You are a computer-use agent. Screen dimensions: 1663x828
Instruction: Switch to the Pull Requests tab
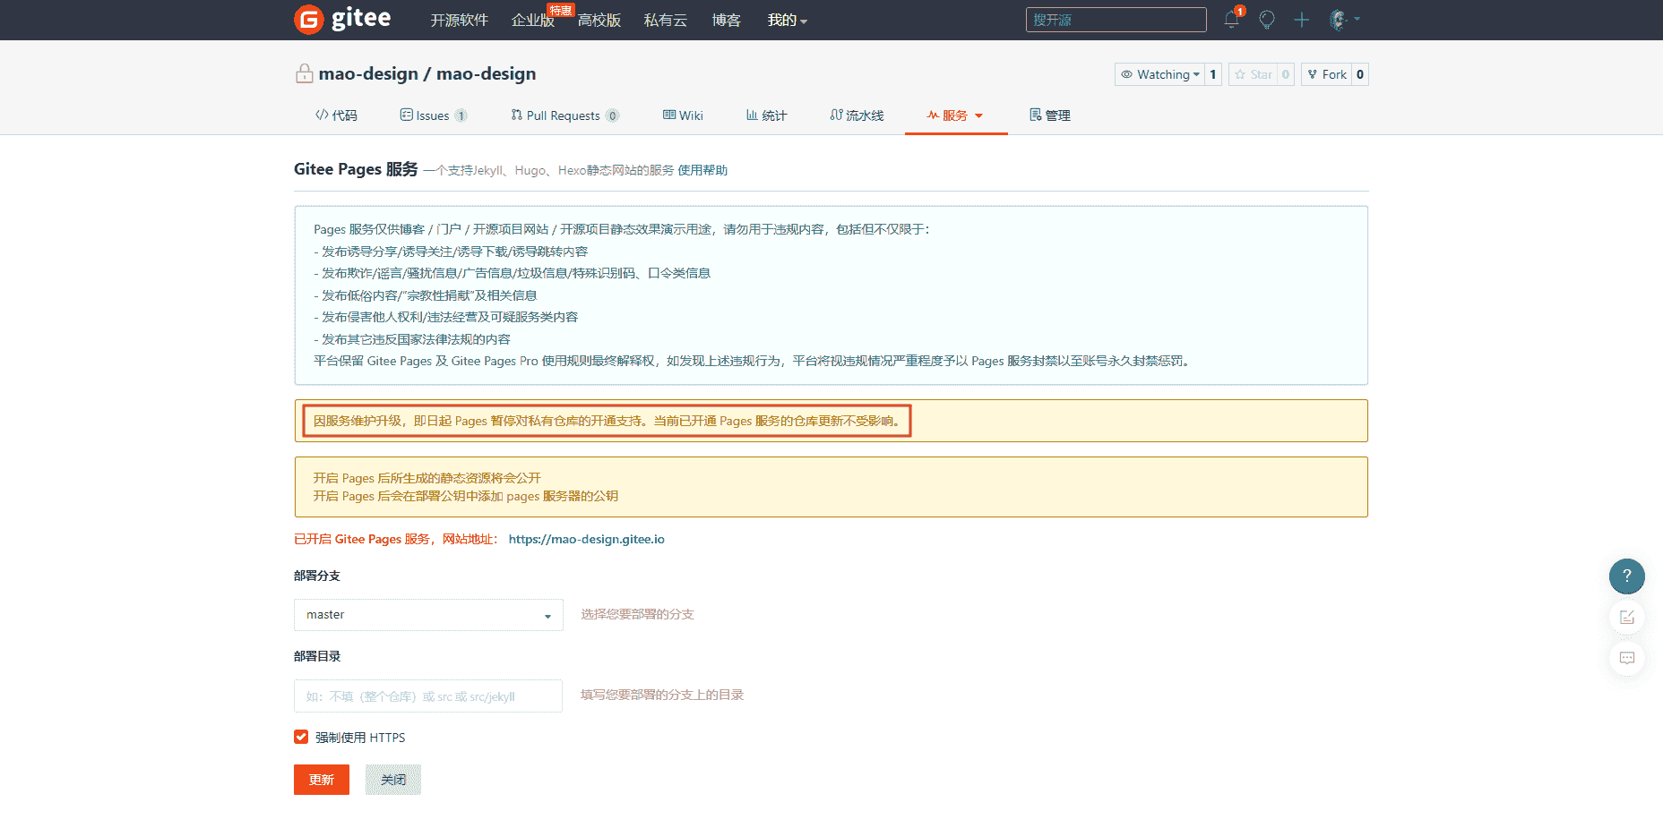[564, 115]
